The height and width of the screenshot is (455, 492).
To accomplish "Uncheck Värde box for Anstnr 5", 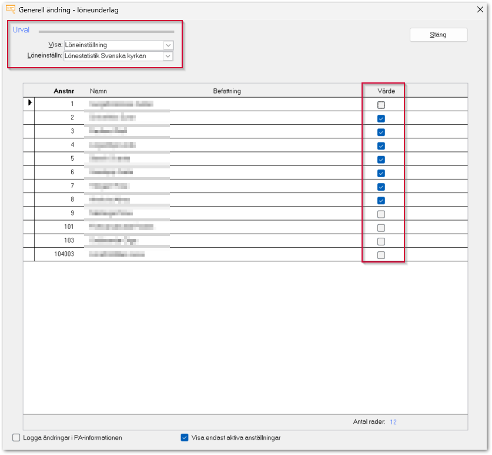I will [x=381, y=160].
